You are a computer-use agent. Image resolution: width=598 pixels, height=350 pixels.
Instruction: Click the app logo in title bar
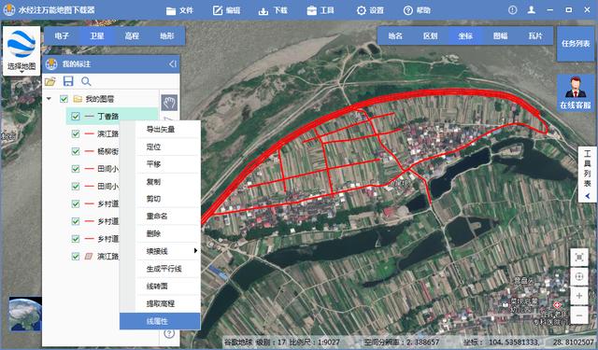pyautogui.click(x=9, y=10)
